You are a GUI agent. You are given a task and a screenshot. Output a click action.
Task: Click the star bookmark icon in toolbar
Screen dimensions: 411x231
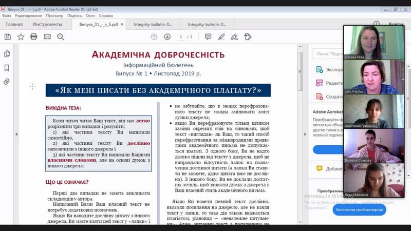tap(21, 36)
